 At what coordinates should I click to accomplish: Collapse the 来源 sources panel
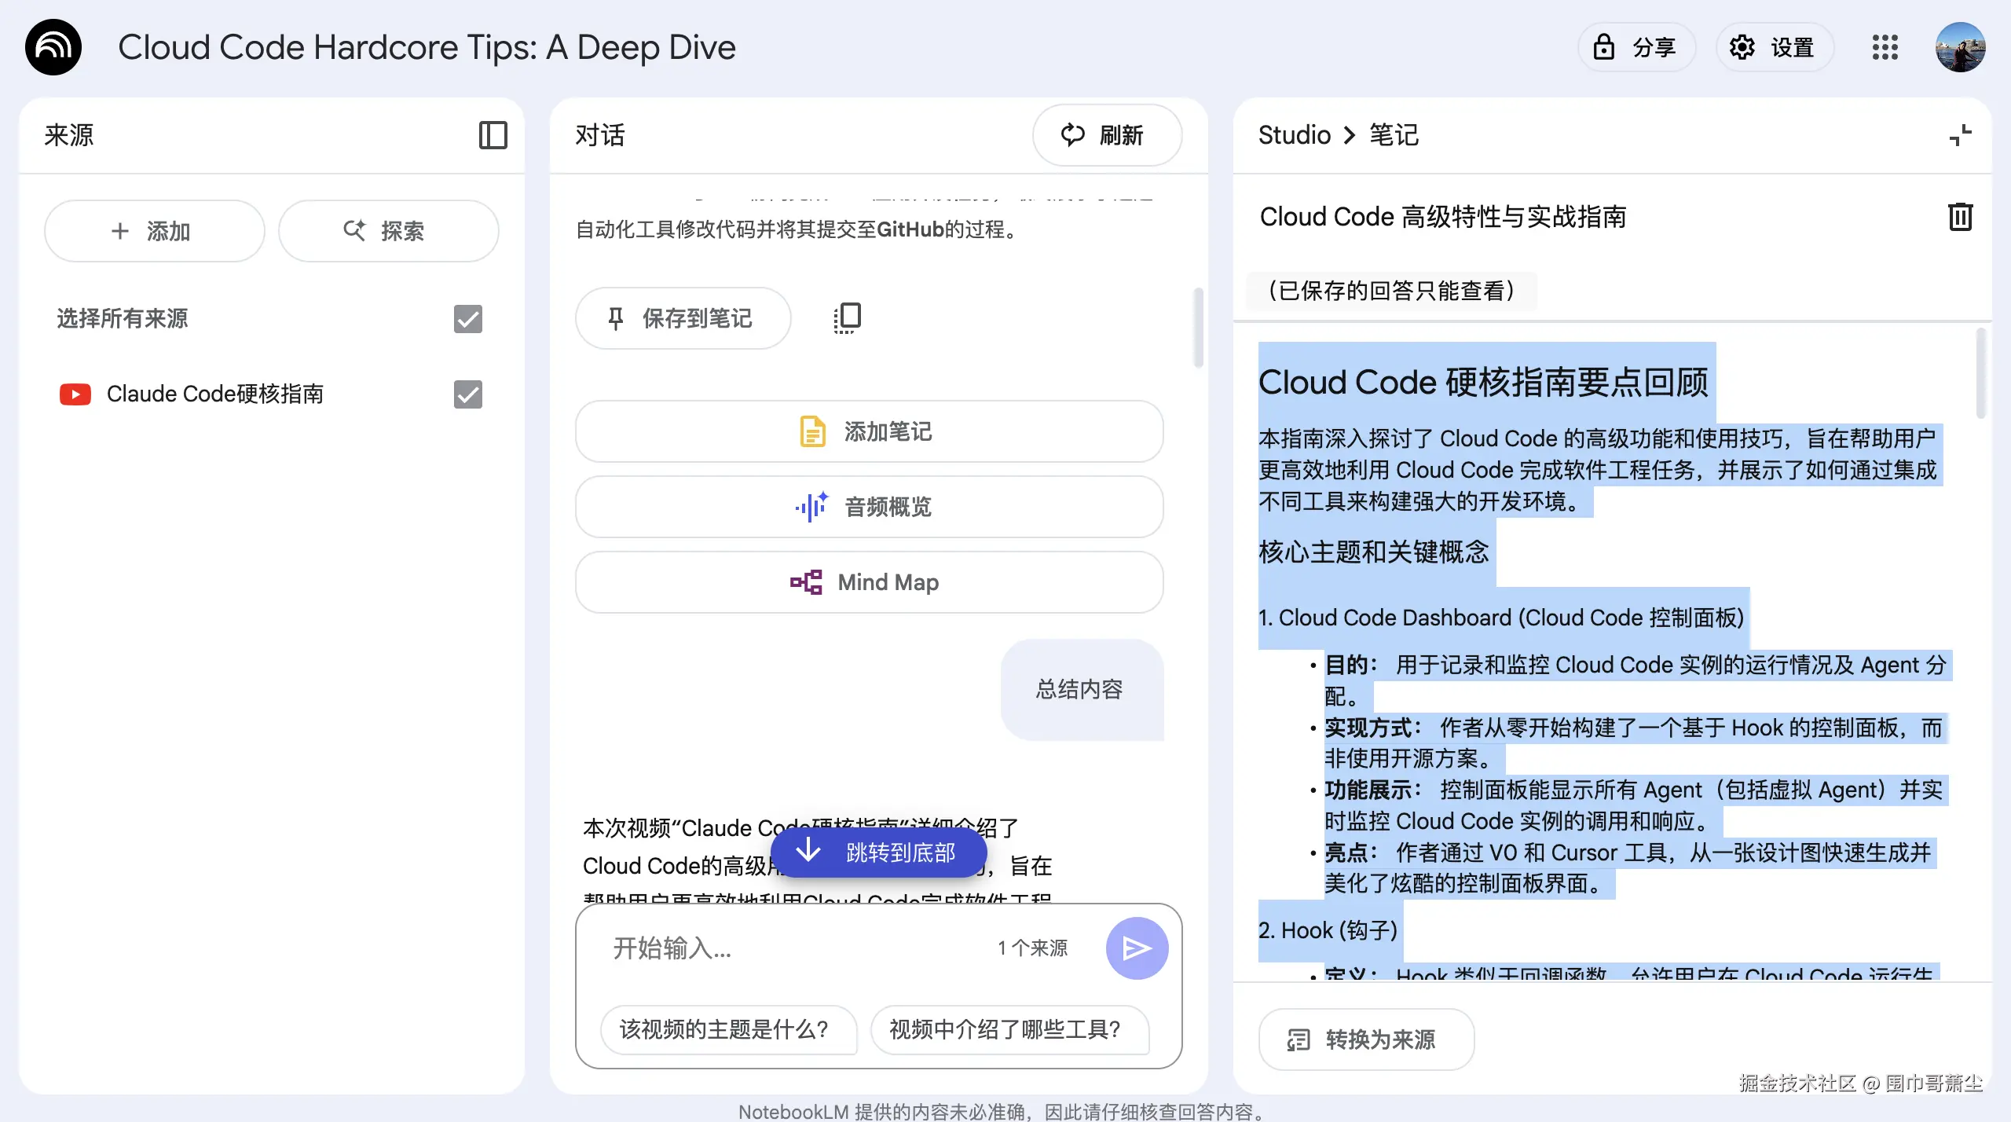[494, 135]
